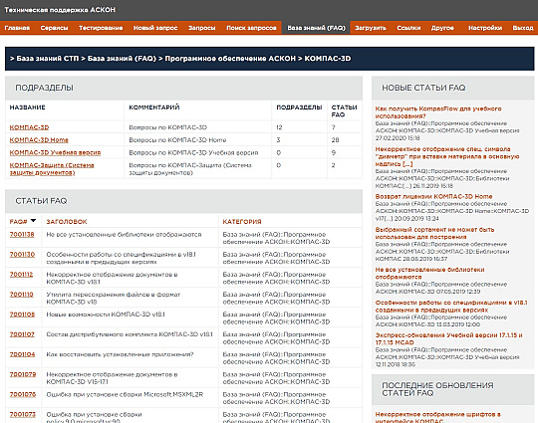This screenshot has width=538, height=423.
Task: Open FAQ article 7001104
Action: tap(22, 354)
